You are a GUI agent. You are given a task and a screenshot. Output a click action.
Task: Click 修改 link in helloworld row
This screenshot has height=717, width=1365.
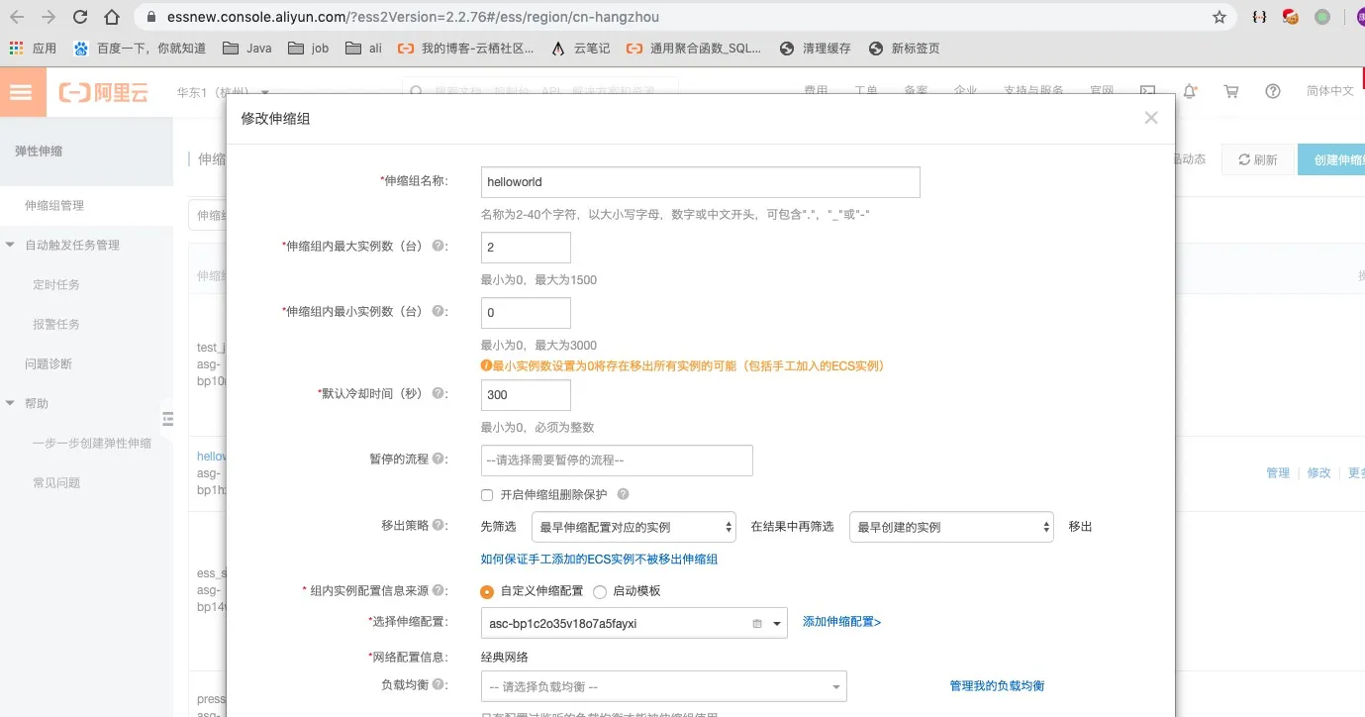(x=1319, y=472)
